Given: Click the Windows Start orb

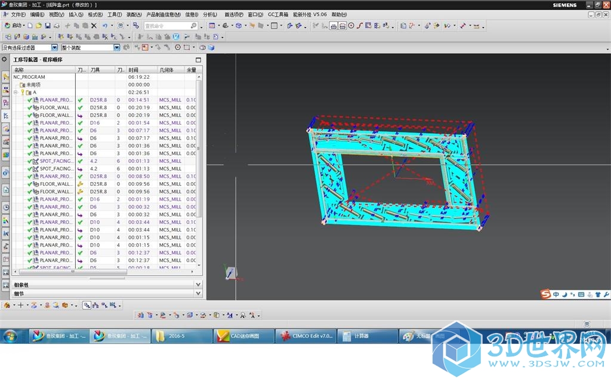Looking at the screenshot, I should click(10, 336).
